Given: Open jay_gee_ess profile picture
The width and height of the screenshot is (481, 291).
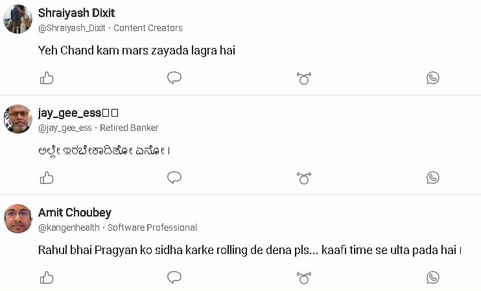Looking at the screenshot, I should (x=18, y=119).
